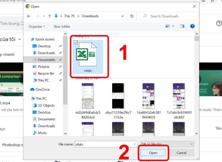The height and width of the screenshot is (162, 222).
Task: Open the Music folder
Action: coord(40,133)
